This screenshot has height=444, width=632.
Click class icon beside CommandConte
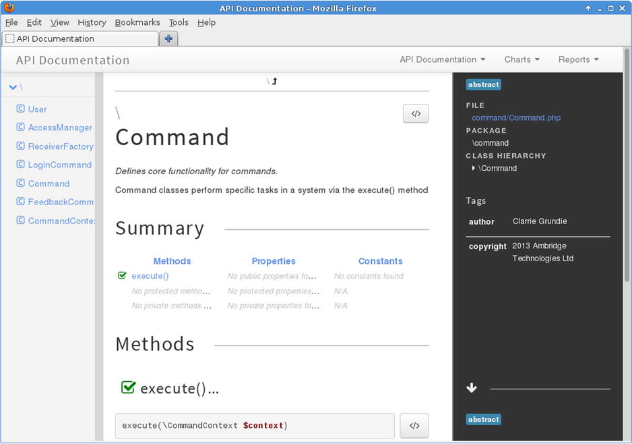click(21, 221)
